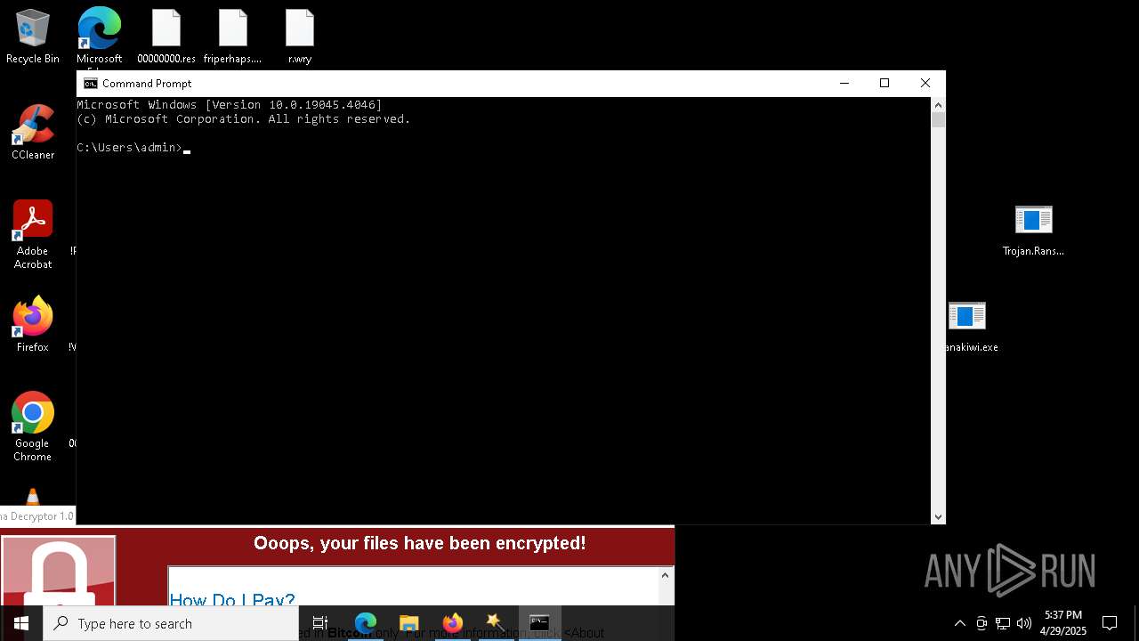Maximize the Command Prompt window
The image size is (1139, 641).
click(885, 84)
